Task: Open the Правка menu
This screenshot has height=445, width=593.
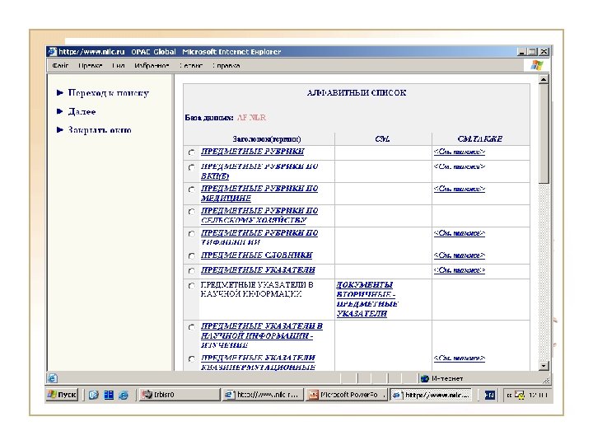Action: (x=91, y=65)
